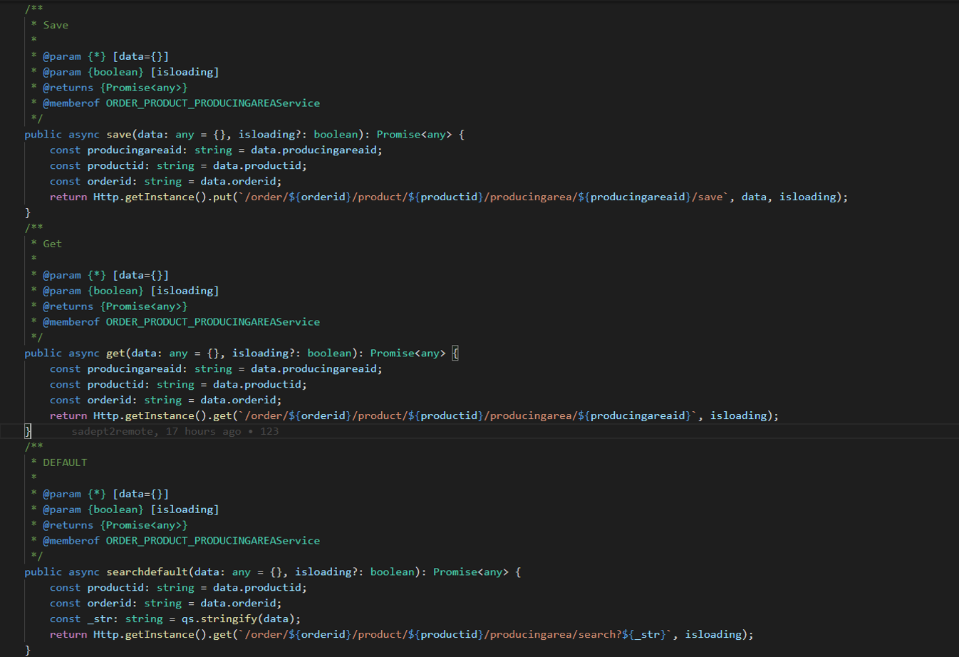Click "data.producingareaid" in the save method
This screenshot has width=959, height=657.
[x=313, y=150]
